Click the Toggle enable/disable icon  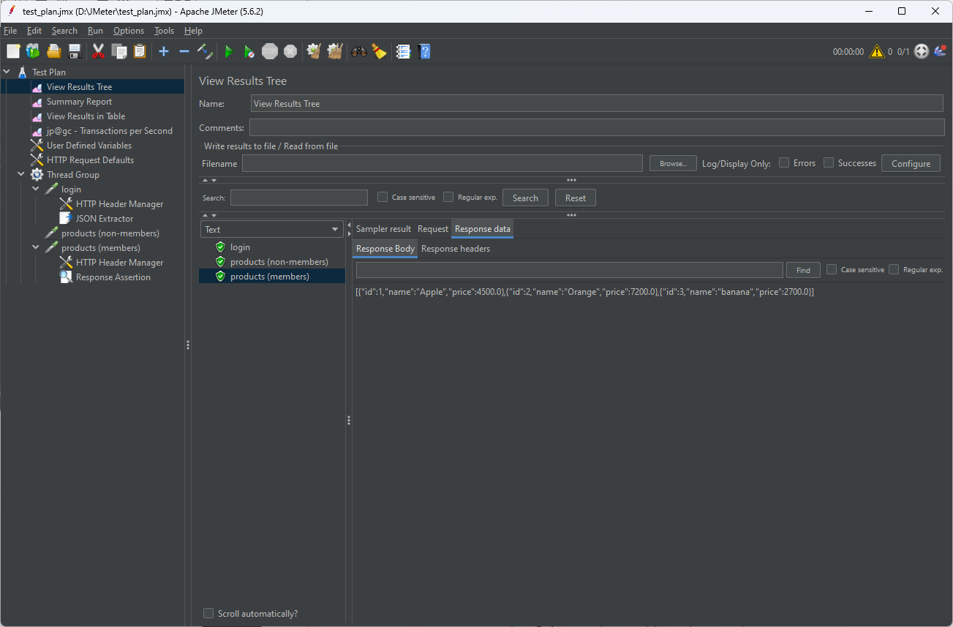point(205,51)
